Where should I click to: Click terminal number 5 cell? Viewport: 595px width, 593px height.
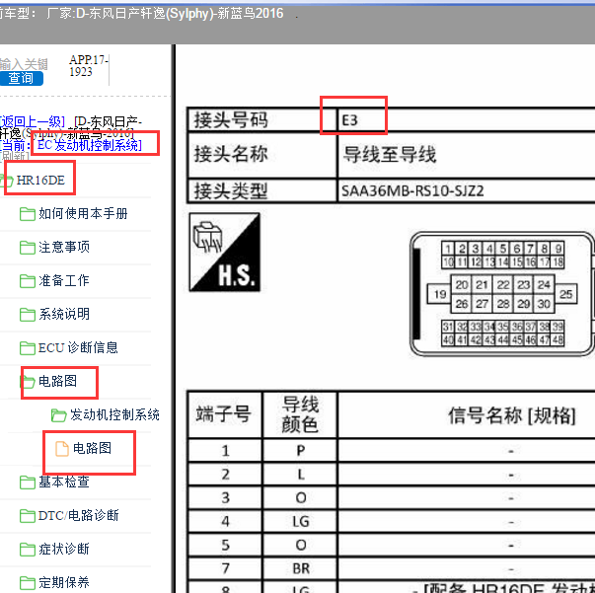(x=225, y=545)
